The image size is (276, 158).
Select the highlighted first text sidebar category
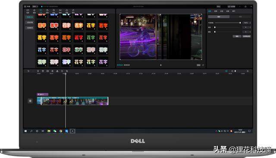(x=30, y=17)
